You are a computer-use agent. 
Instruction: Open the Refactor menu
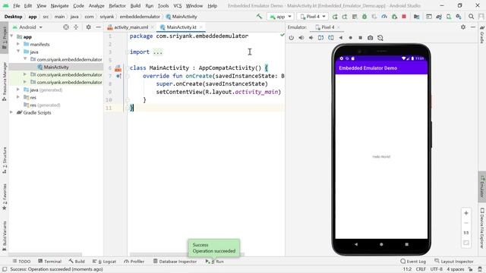[x=117, y=5]
